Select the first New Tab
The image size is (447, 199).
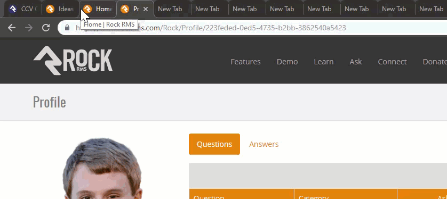click(x=170, y=9)
